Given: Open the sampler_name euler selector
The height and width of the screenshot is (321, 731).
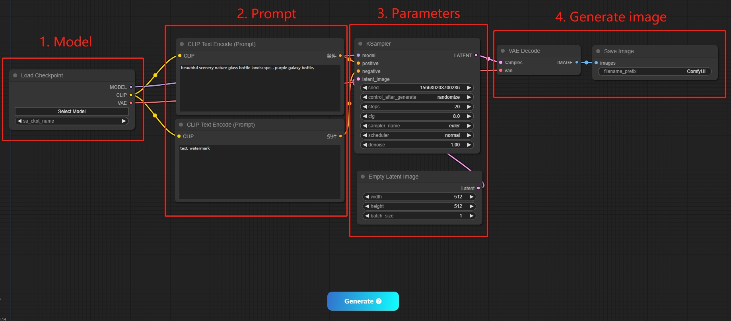Looking at the screenshot, I should (x=416, y=126).
